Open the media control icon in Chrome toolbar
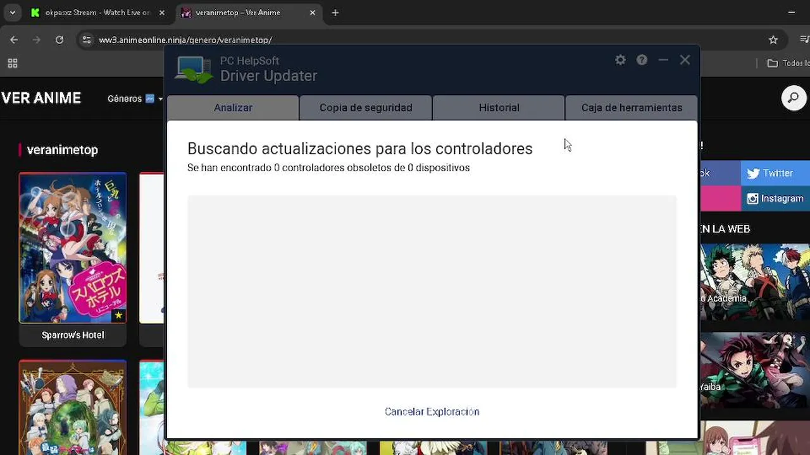Screen dimensions: 810x455 pos(804,40)
